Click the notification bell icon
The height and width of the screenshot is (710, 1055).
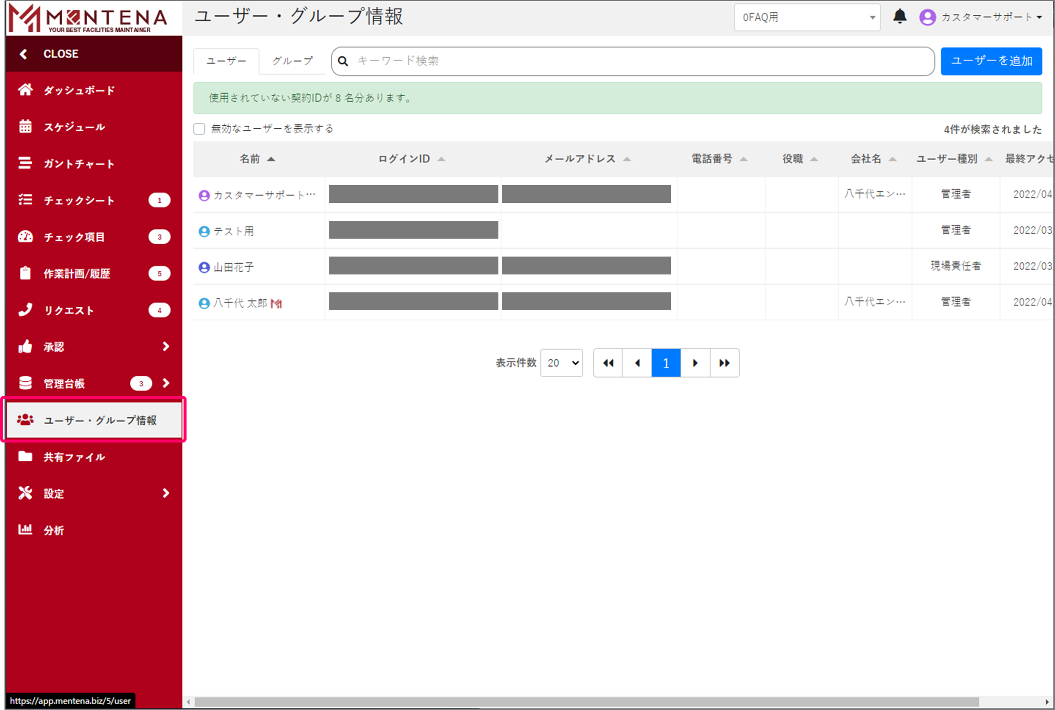coord(899,17)
